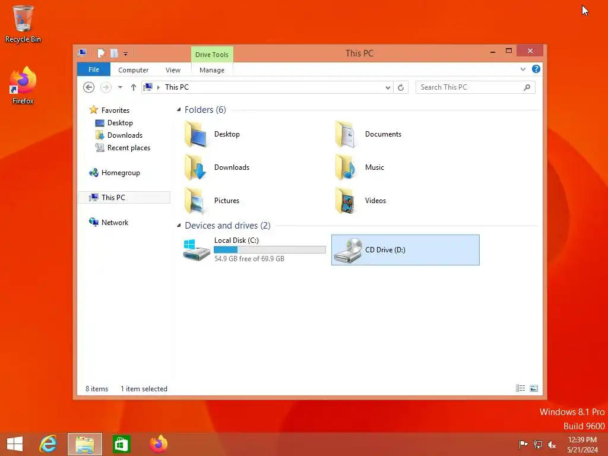Open the Action Center flag tray icon

tap(523, 444)
